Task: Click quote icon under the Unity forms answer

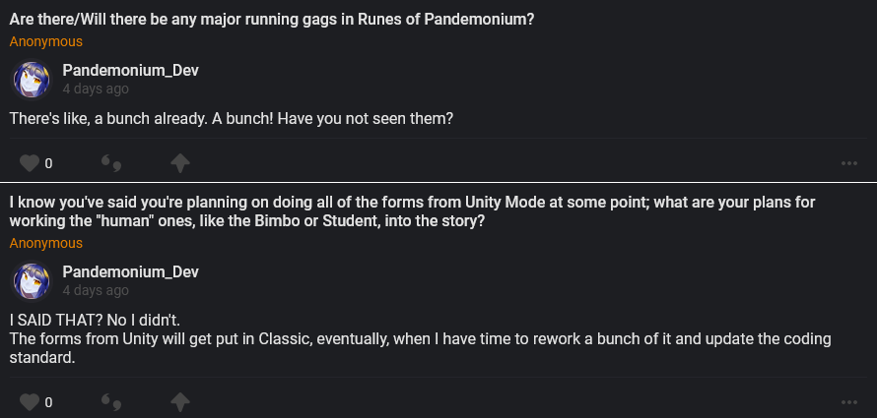Action: click(x=111, y=401)
